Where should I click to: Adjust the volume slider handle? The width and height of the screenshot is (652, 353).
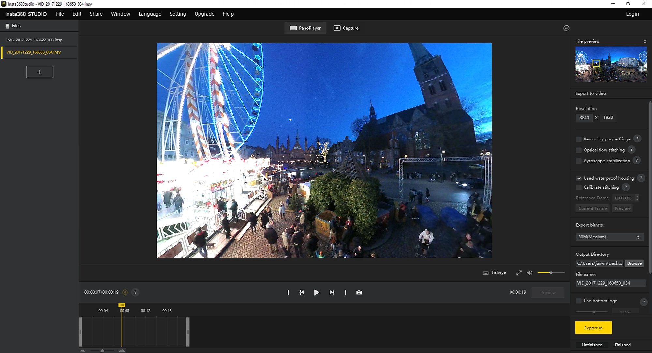click(551, 272)
